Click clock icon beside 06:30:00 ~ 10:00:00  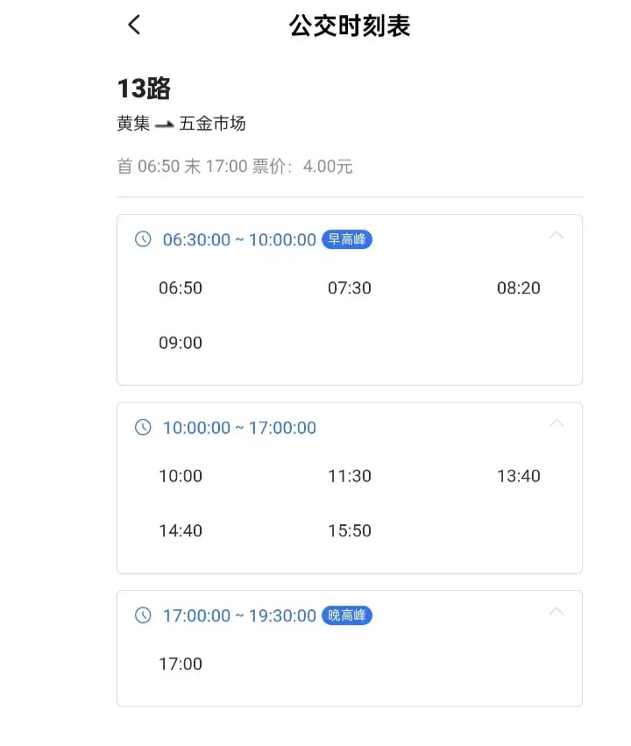pyautogui.click(x=143, y=238)
